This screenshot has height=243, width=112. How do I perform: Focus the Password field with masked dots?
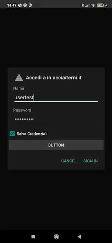pos(56,119)
